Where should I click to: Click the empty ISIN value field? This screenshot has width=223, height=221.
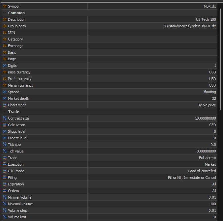[x=152, y=33]
